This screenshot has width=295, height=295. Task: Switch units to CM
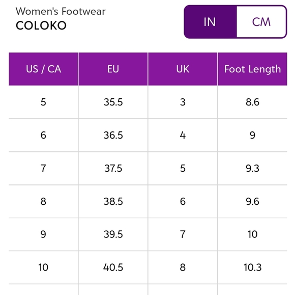pos(261,22)
